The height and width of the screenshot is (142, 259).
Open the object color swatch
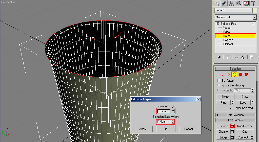tap(254, 10)
